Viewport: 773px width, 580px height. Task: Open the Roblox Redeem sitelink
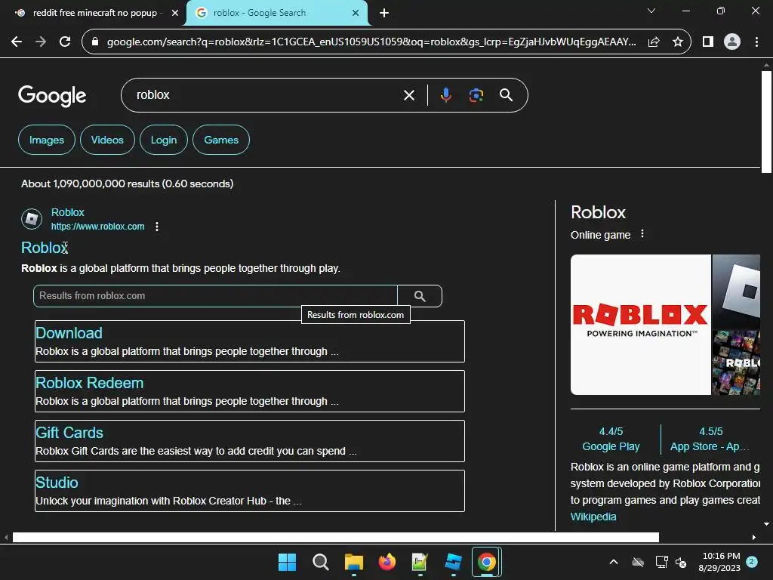pyautogui.click(x=90, y=383)
